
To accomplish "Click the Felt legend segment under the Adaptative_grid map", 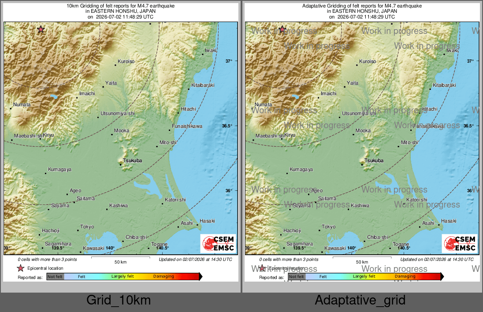I will (323, 277).
